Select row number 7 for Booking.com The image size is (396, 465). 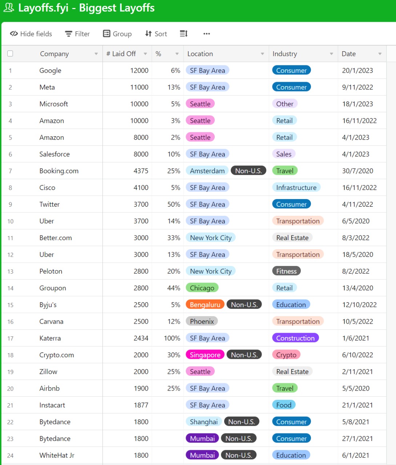(x=10, y=171)
